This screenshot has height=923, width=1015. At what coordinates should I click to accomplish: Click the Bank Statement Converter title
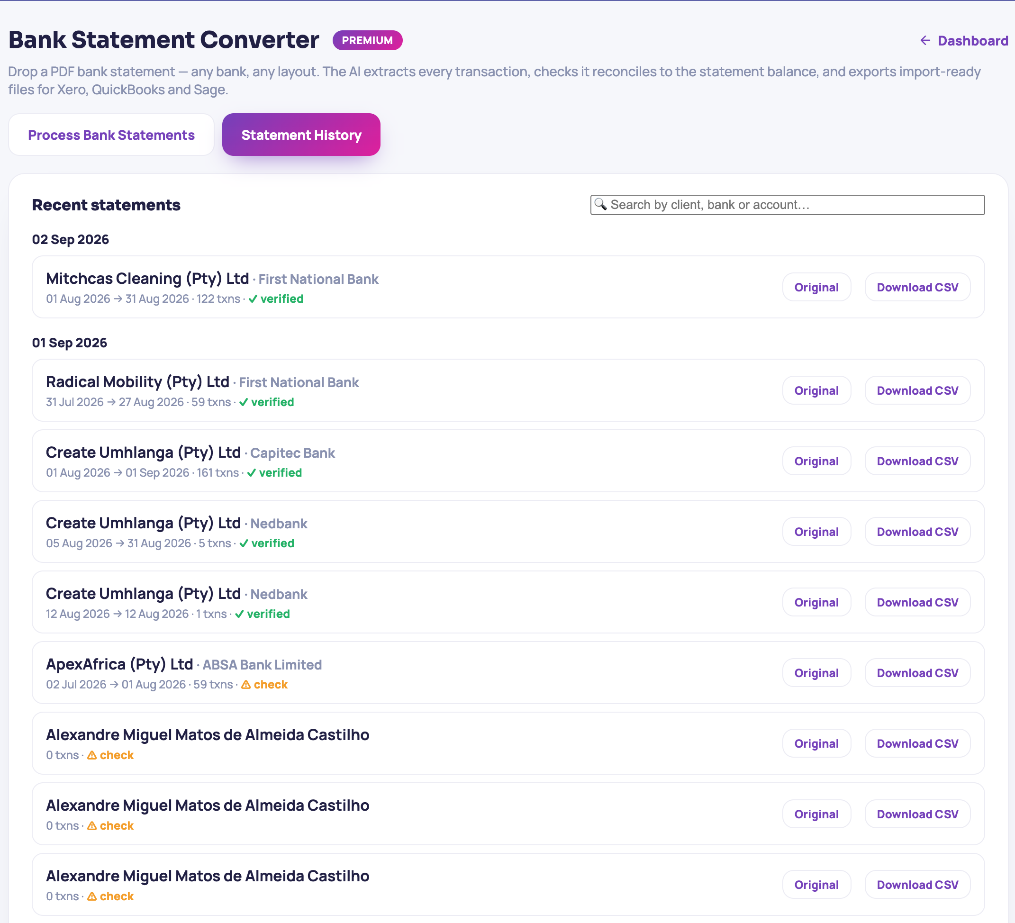click(x=163, y=40)
